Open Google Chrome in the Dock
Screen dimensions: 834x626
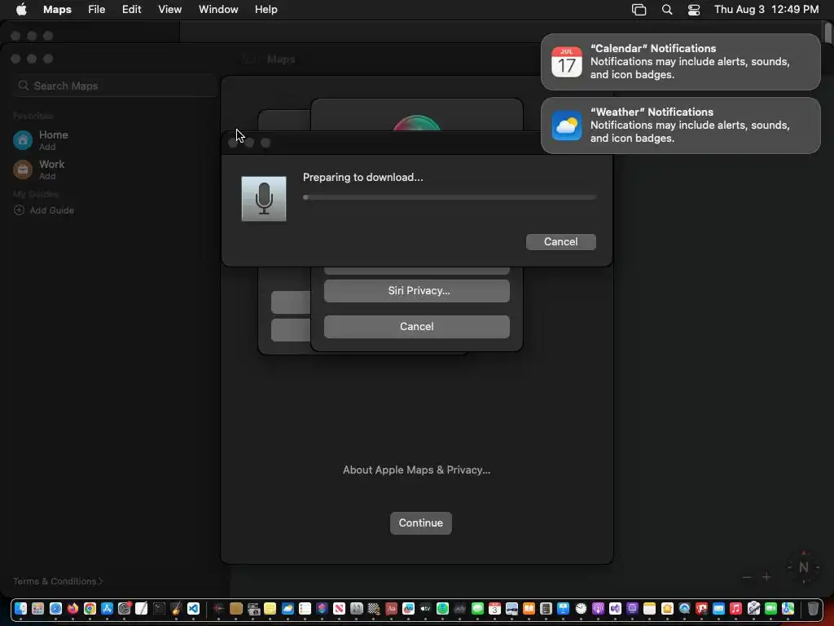point(90,608)
